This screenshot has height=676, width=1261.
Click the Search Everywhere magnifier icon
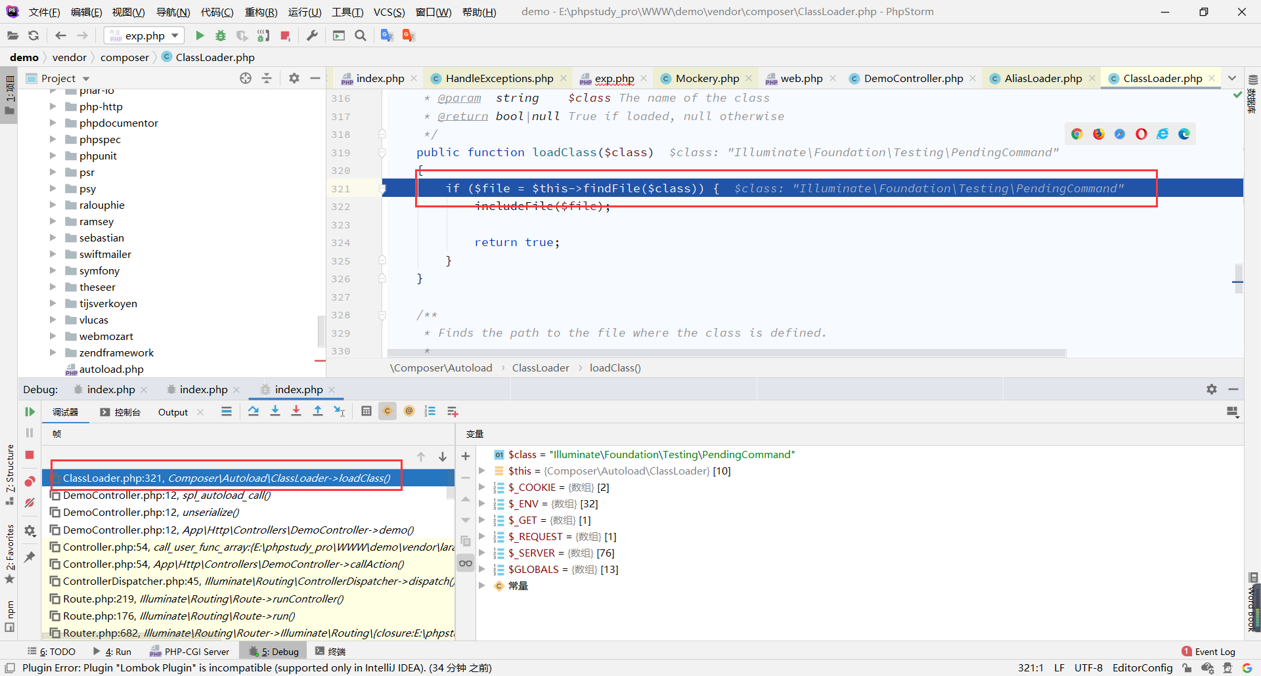360,35
